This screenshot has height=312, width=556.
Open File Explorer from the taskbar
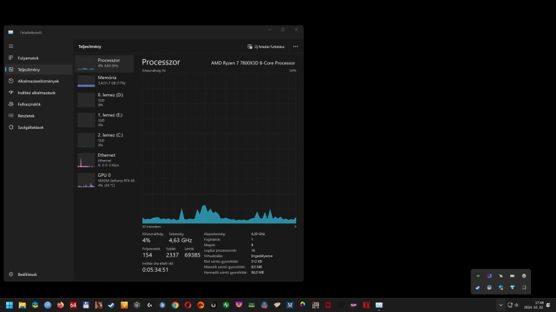[x=22, y=305]
